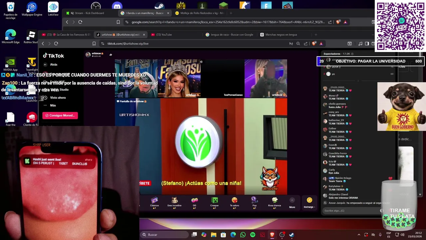The width and height of the screenshot is (426, 240).
Task: Send the Pop gift
Action: click(x=254, y=202)
